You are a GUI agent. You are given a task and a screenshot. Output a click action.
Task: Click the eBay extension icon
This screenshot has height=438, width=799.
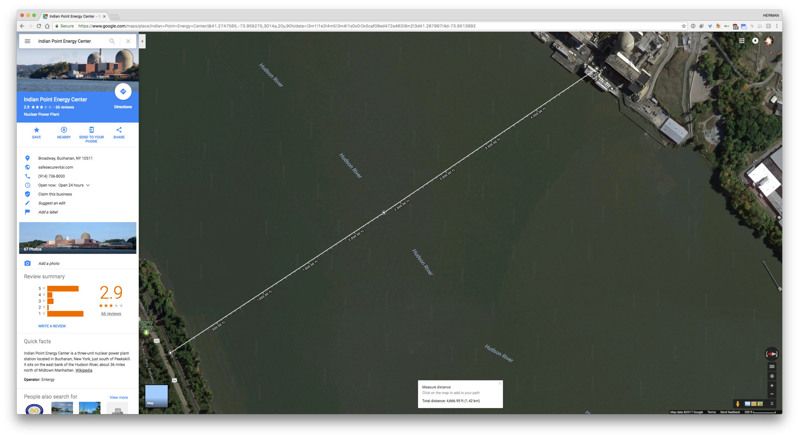726,26
